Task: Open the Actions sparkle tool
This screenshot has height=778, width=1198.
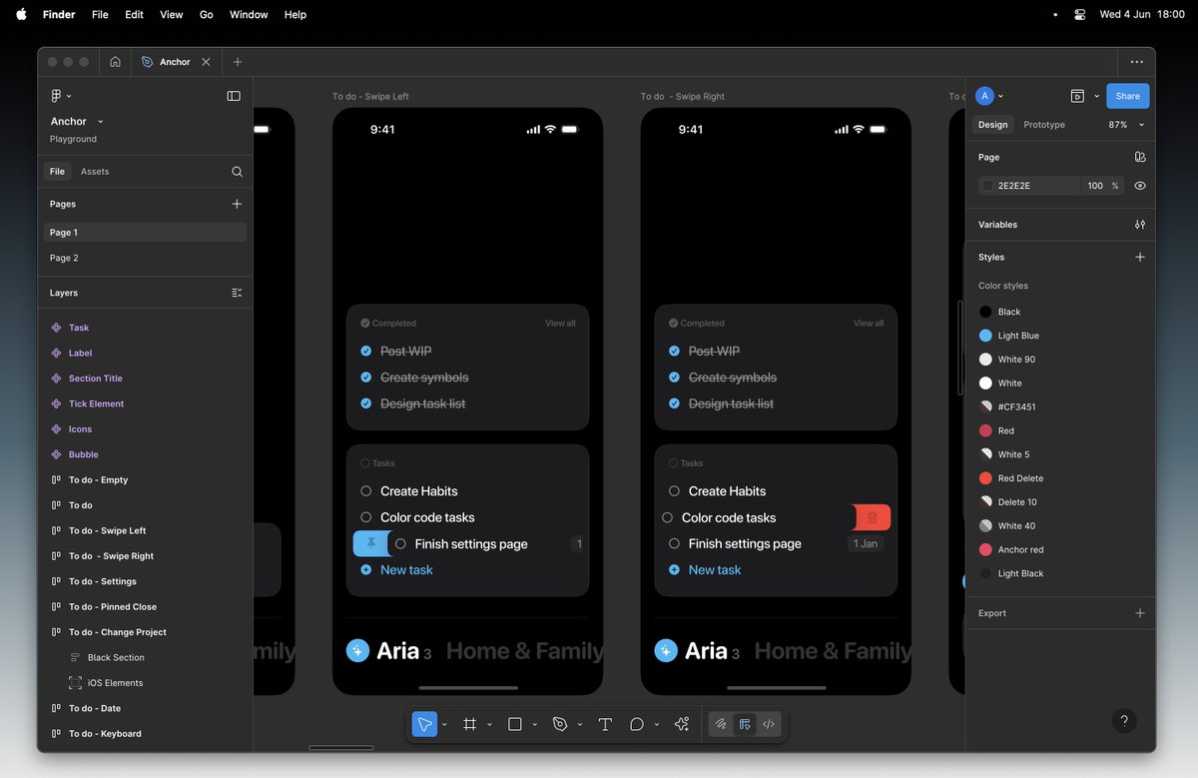Action: coord(682,724)
